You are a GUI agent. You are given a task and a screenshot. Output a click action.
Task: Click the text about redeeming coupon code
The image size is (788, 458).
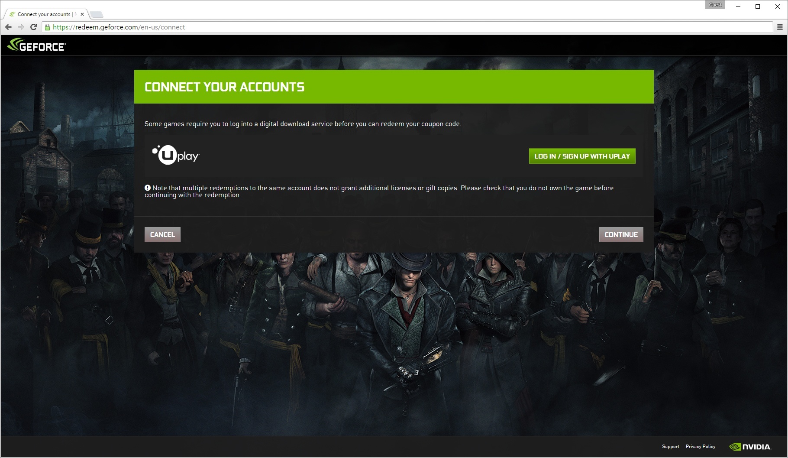point(303,124)
